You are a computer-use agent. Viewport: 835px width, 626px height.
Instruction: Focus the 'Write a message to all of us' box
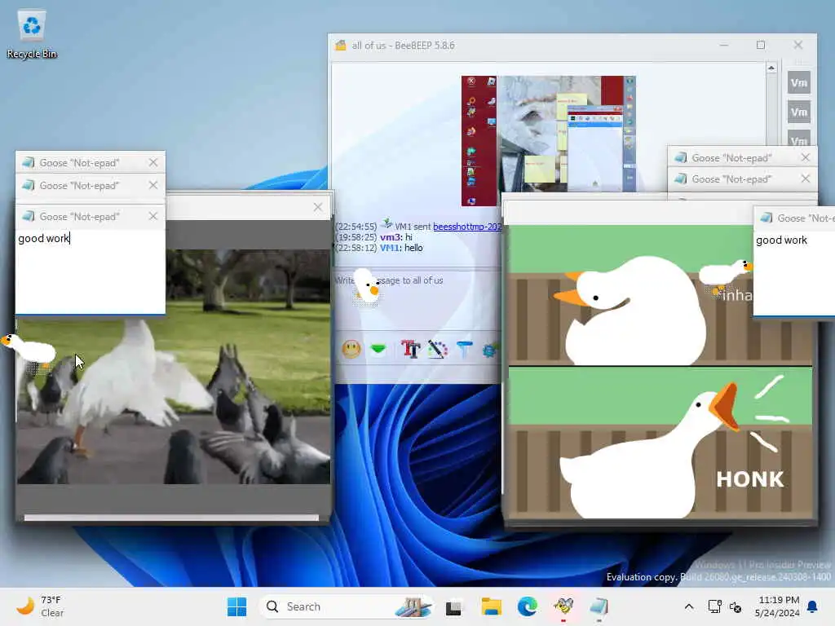point(417,298)
